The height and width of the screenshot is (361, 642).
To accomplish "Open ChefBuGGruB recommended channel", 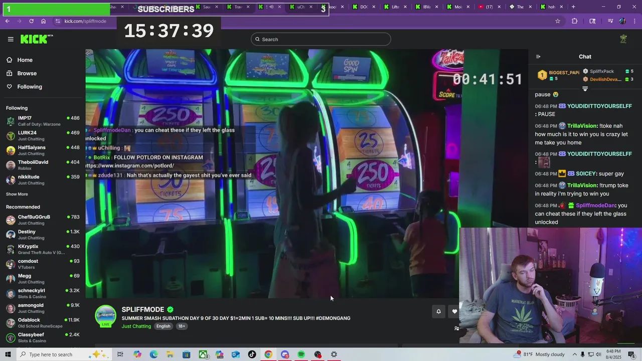I will (43, 220).
